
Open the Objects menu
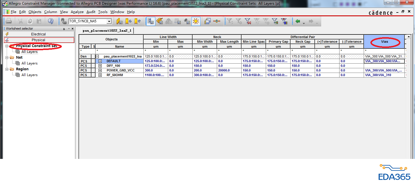(35, 12)
